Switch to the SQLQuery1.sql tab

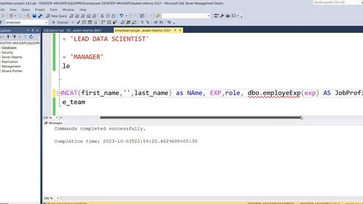pos(73,30)
